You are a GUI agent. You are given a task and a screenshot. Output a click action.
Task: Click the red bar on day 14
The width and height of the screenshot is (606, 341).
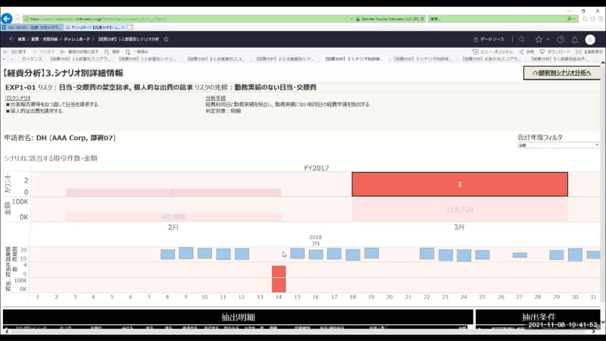coord(279,279)
